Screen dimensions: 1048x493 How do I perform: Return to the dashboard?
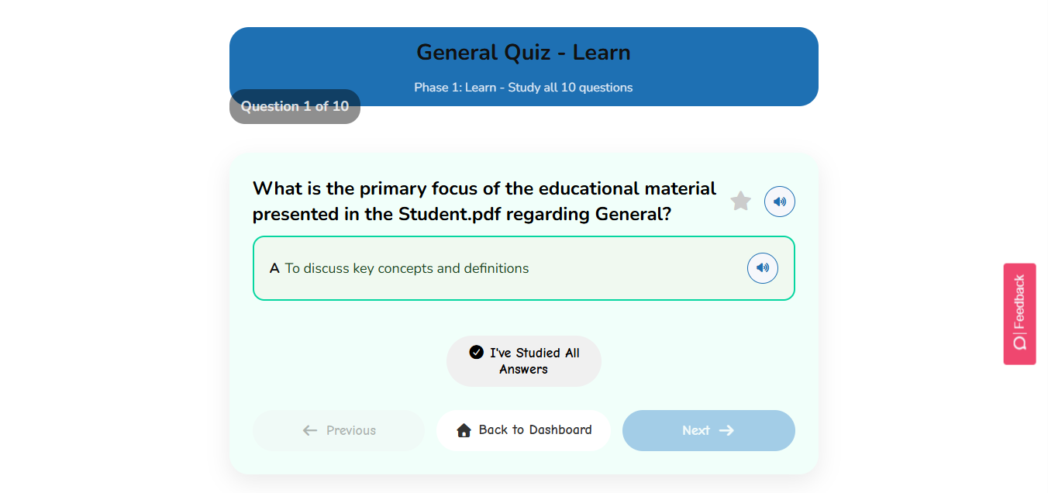point(523,429)
